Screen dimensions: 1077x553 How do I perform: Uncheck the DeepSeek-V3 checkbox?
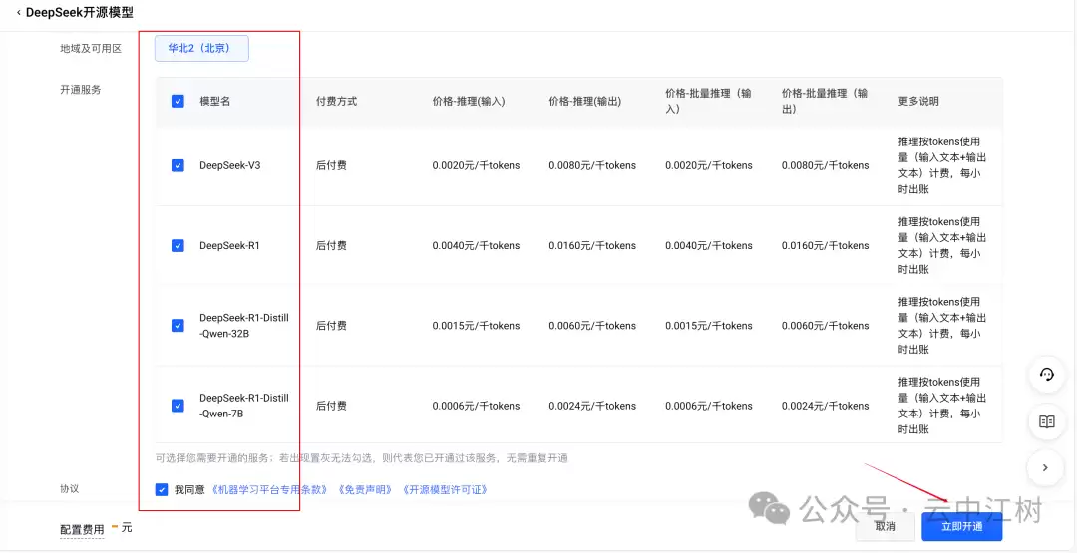coord(178,165)
